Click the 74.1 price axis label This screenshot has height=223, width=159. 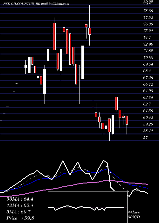(147, 37)
